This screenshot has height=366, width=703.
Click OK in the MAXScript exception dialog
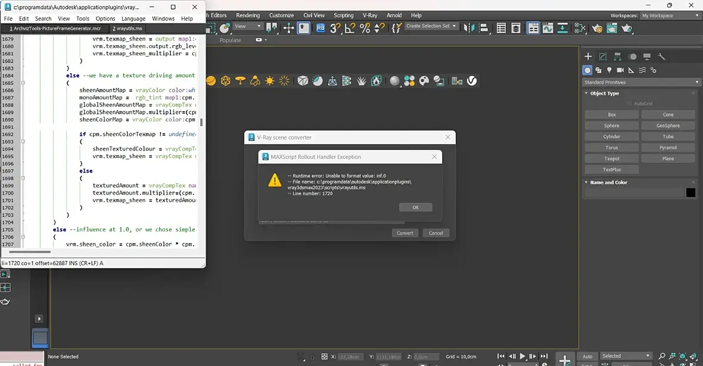tap(415, 207)
